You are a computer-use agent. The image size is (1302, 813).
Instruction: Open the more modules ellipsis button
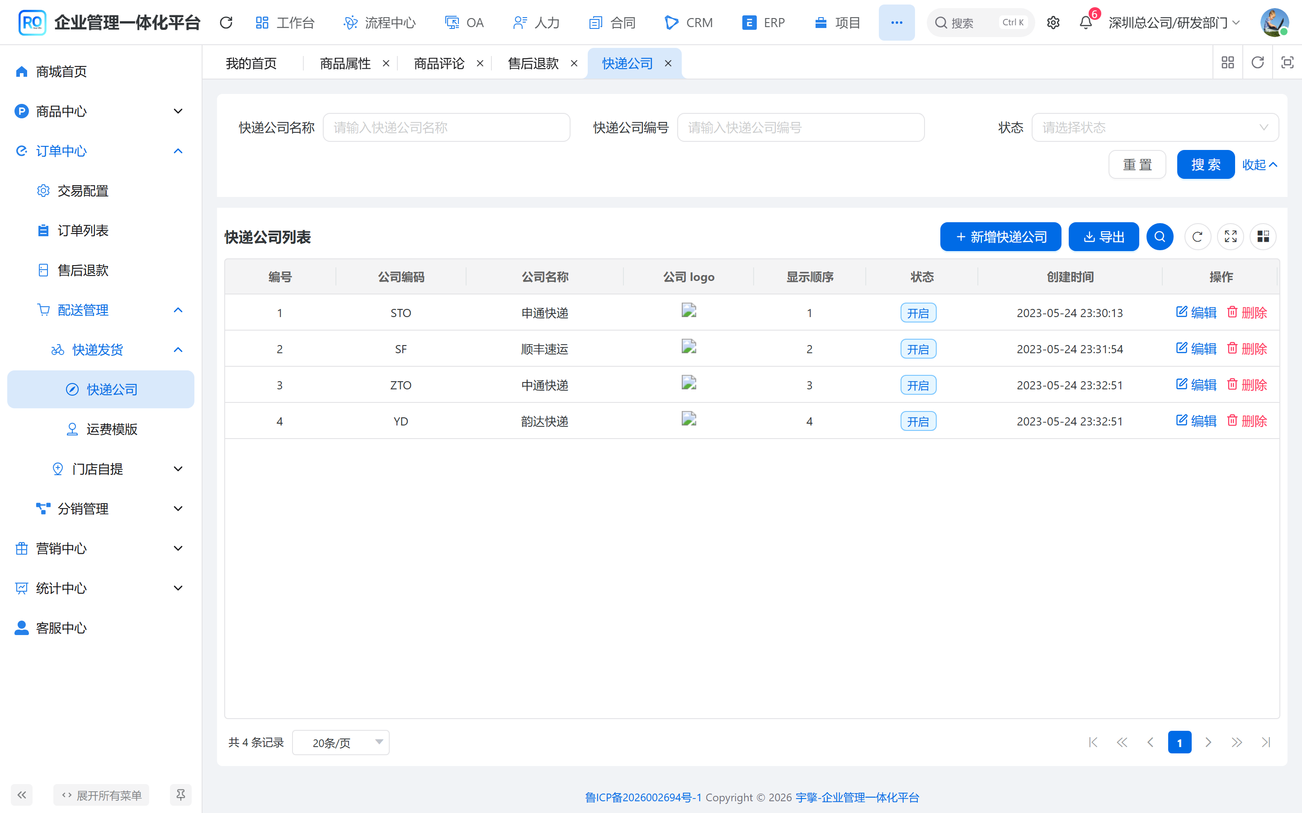(896, 23)
